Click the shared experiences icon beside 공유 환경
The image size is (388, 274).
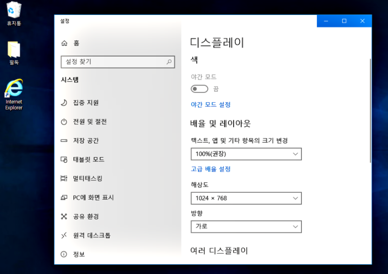64,217
